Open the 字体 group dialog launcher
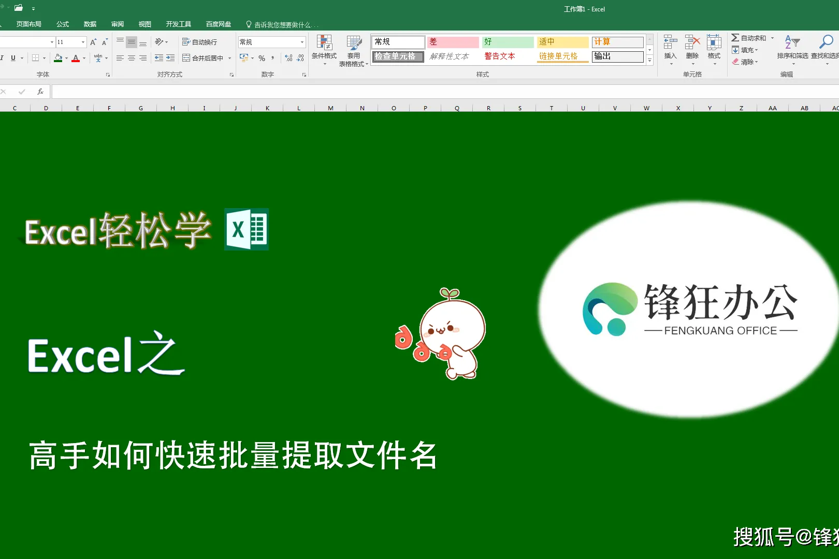 point(108,75)
